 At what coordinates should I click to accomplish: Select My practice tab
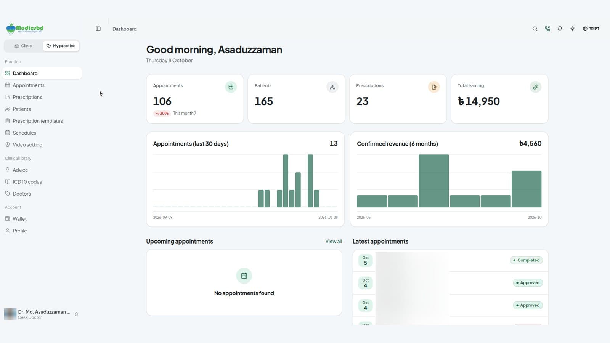click(x=61, y=46)
